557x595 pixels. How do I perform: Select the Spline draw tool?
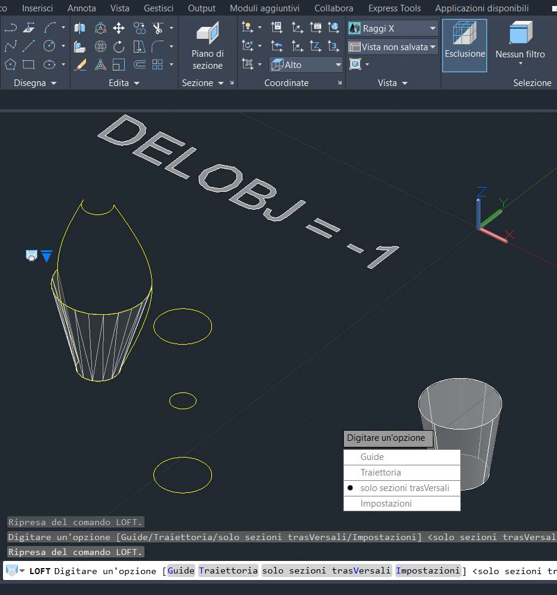tap(11, 46)
